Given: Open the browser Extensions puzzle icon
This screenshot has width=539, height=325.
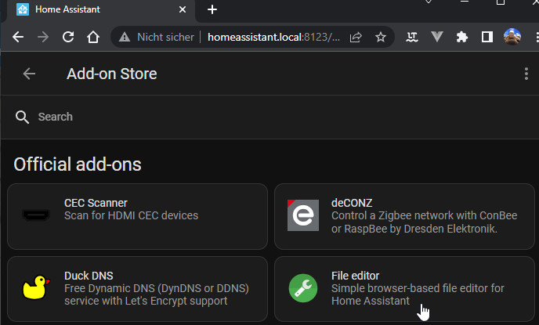Looking at the screenshot, I should coord(461,37).
